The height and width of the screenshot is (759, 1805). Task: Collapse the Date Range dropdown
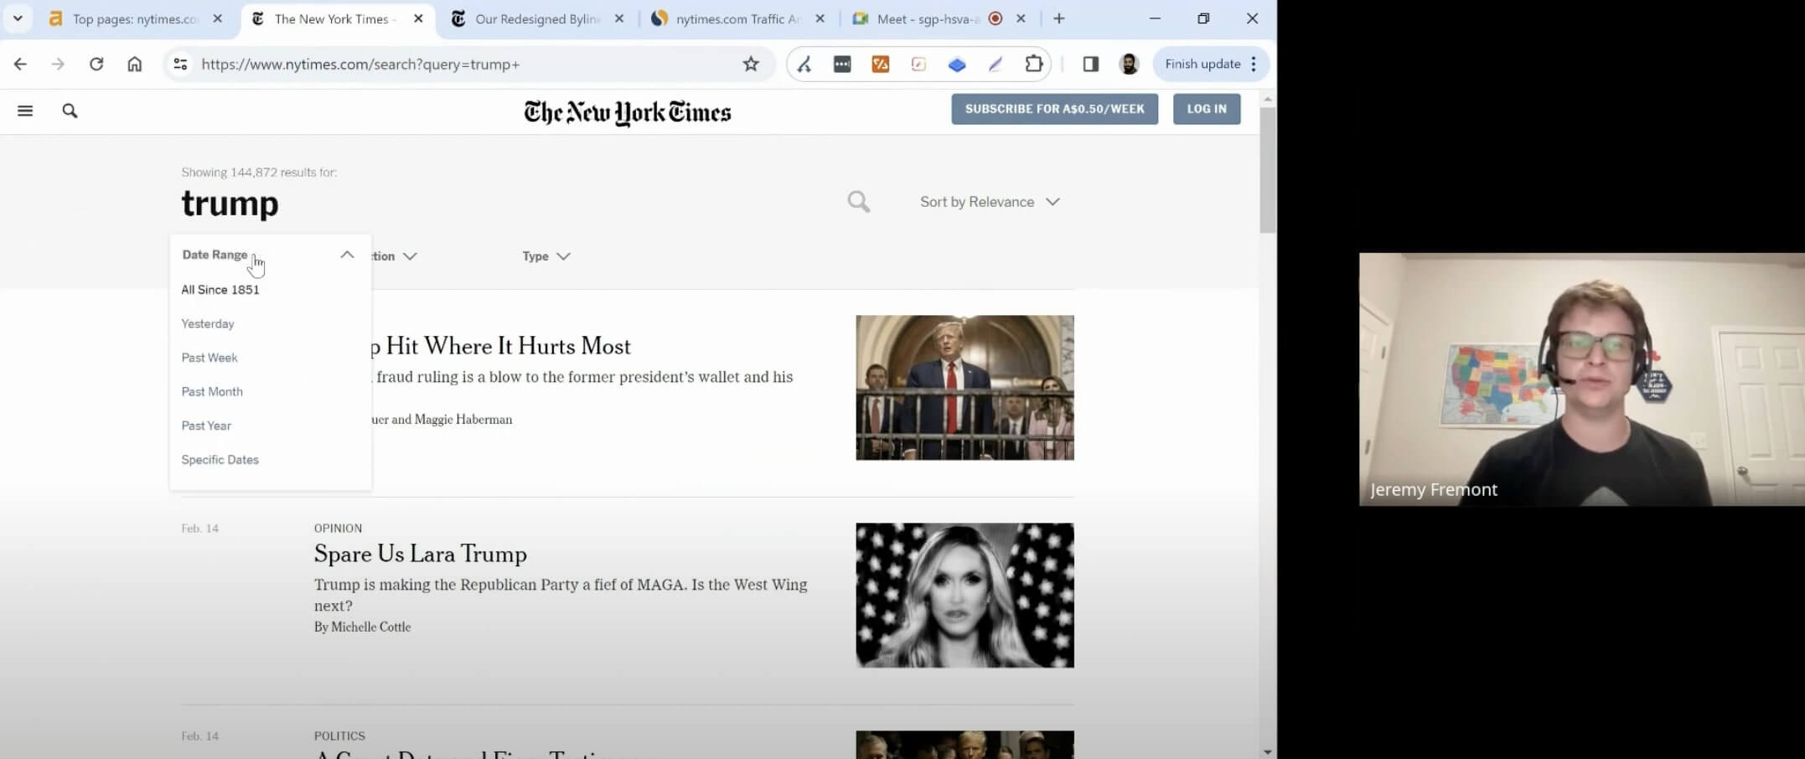[x=346, y=255]
